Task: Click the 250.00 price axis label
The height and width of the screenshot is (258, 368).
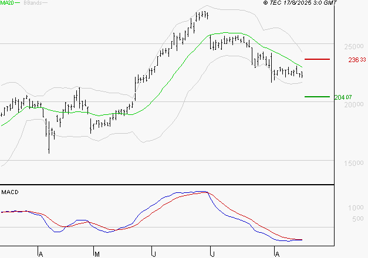Action: pos(354,46)
